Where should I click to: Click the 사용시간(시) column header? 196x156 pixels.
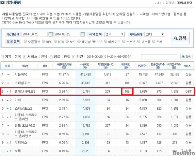[x=85, y=66]
